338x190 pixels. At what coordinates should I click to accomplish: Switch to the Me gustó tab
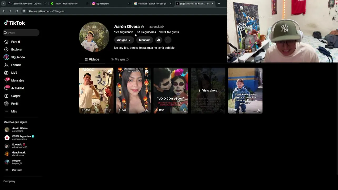pos(120,59)
